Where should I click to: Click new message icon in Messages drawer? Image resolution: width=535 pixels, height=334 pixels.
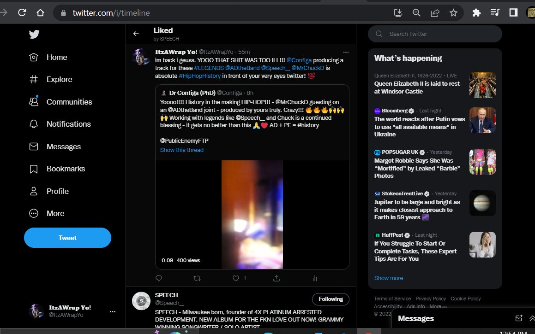tap(519, 318)
